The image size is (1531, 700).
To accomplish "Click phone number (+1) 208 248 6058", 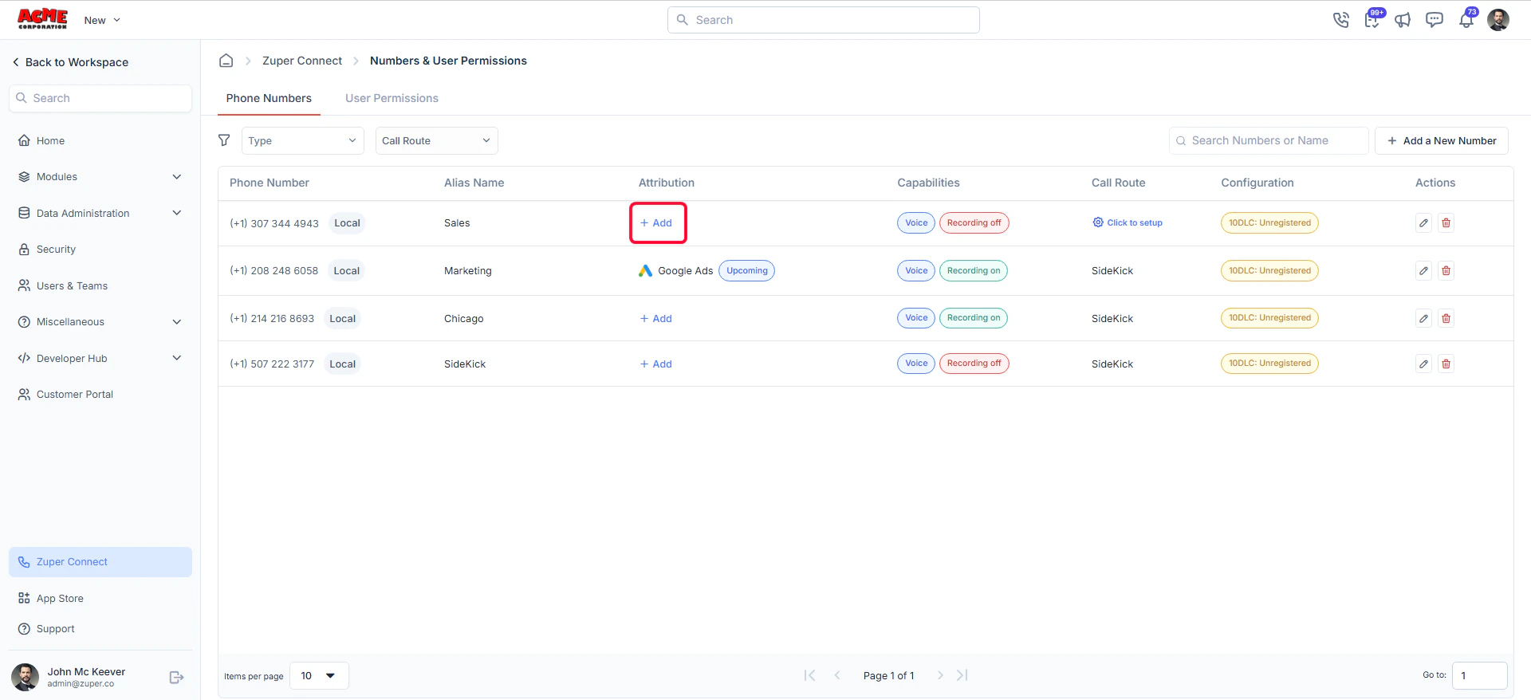I will [x=274, y=271].
